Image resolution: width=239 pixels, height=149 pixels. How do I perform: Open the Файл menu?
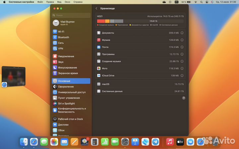[40, 2]
